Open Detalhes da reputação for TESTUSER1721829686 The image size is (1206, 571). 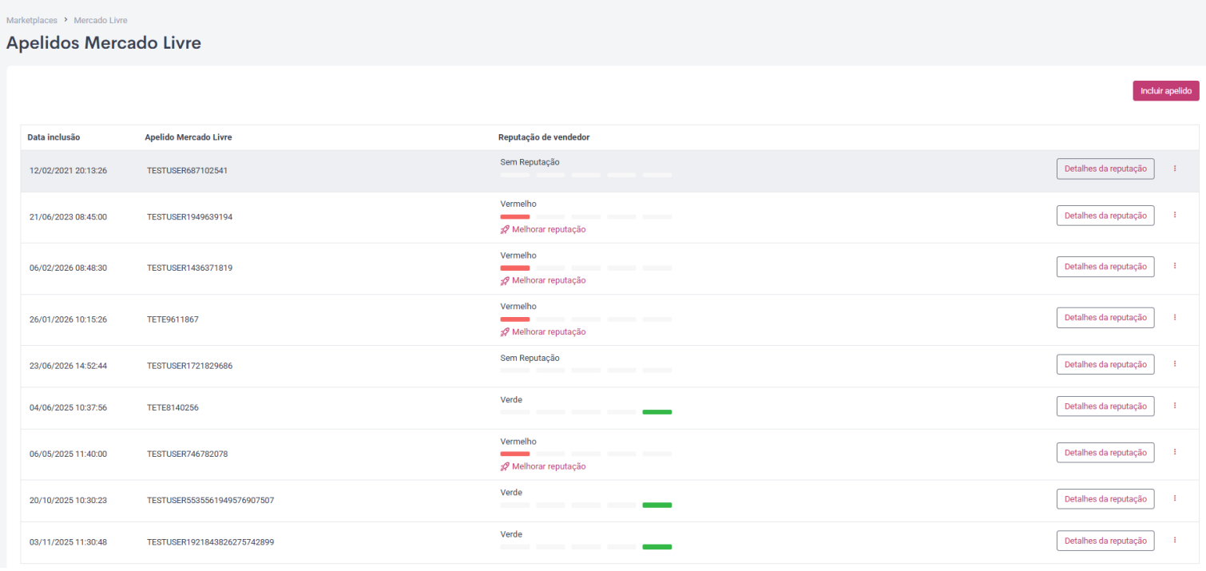tap(1105, 364)
